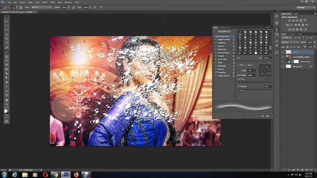Screen dimensions: 317x178
Task: Click the brush Angle input field
Action: [x=251, y=71]
